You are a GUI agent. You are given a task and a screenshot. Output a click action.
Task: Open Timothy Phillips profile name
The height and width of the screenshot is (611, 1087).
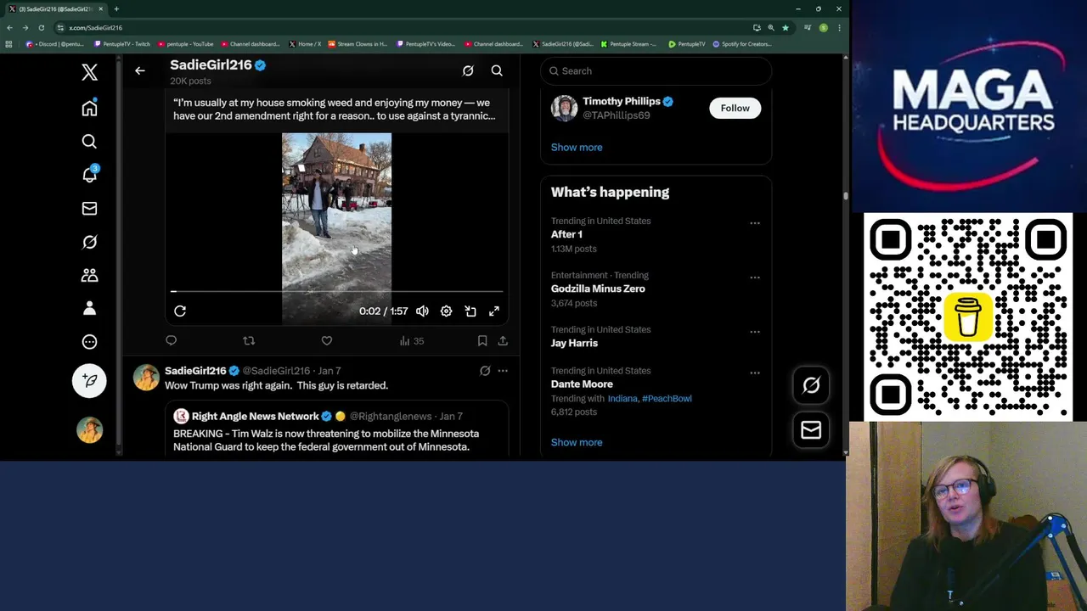point(622,101)
